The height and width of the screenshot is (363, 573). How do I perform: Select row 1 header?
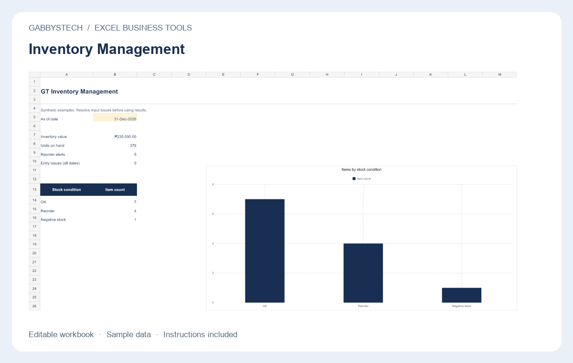(x=34, y=82)
